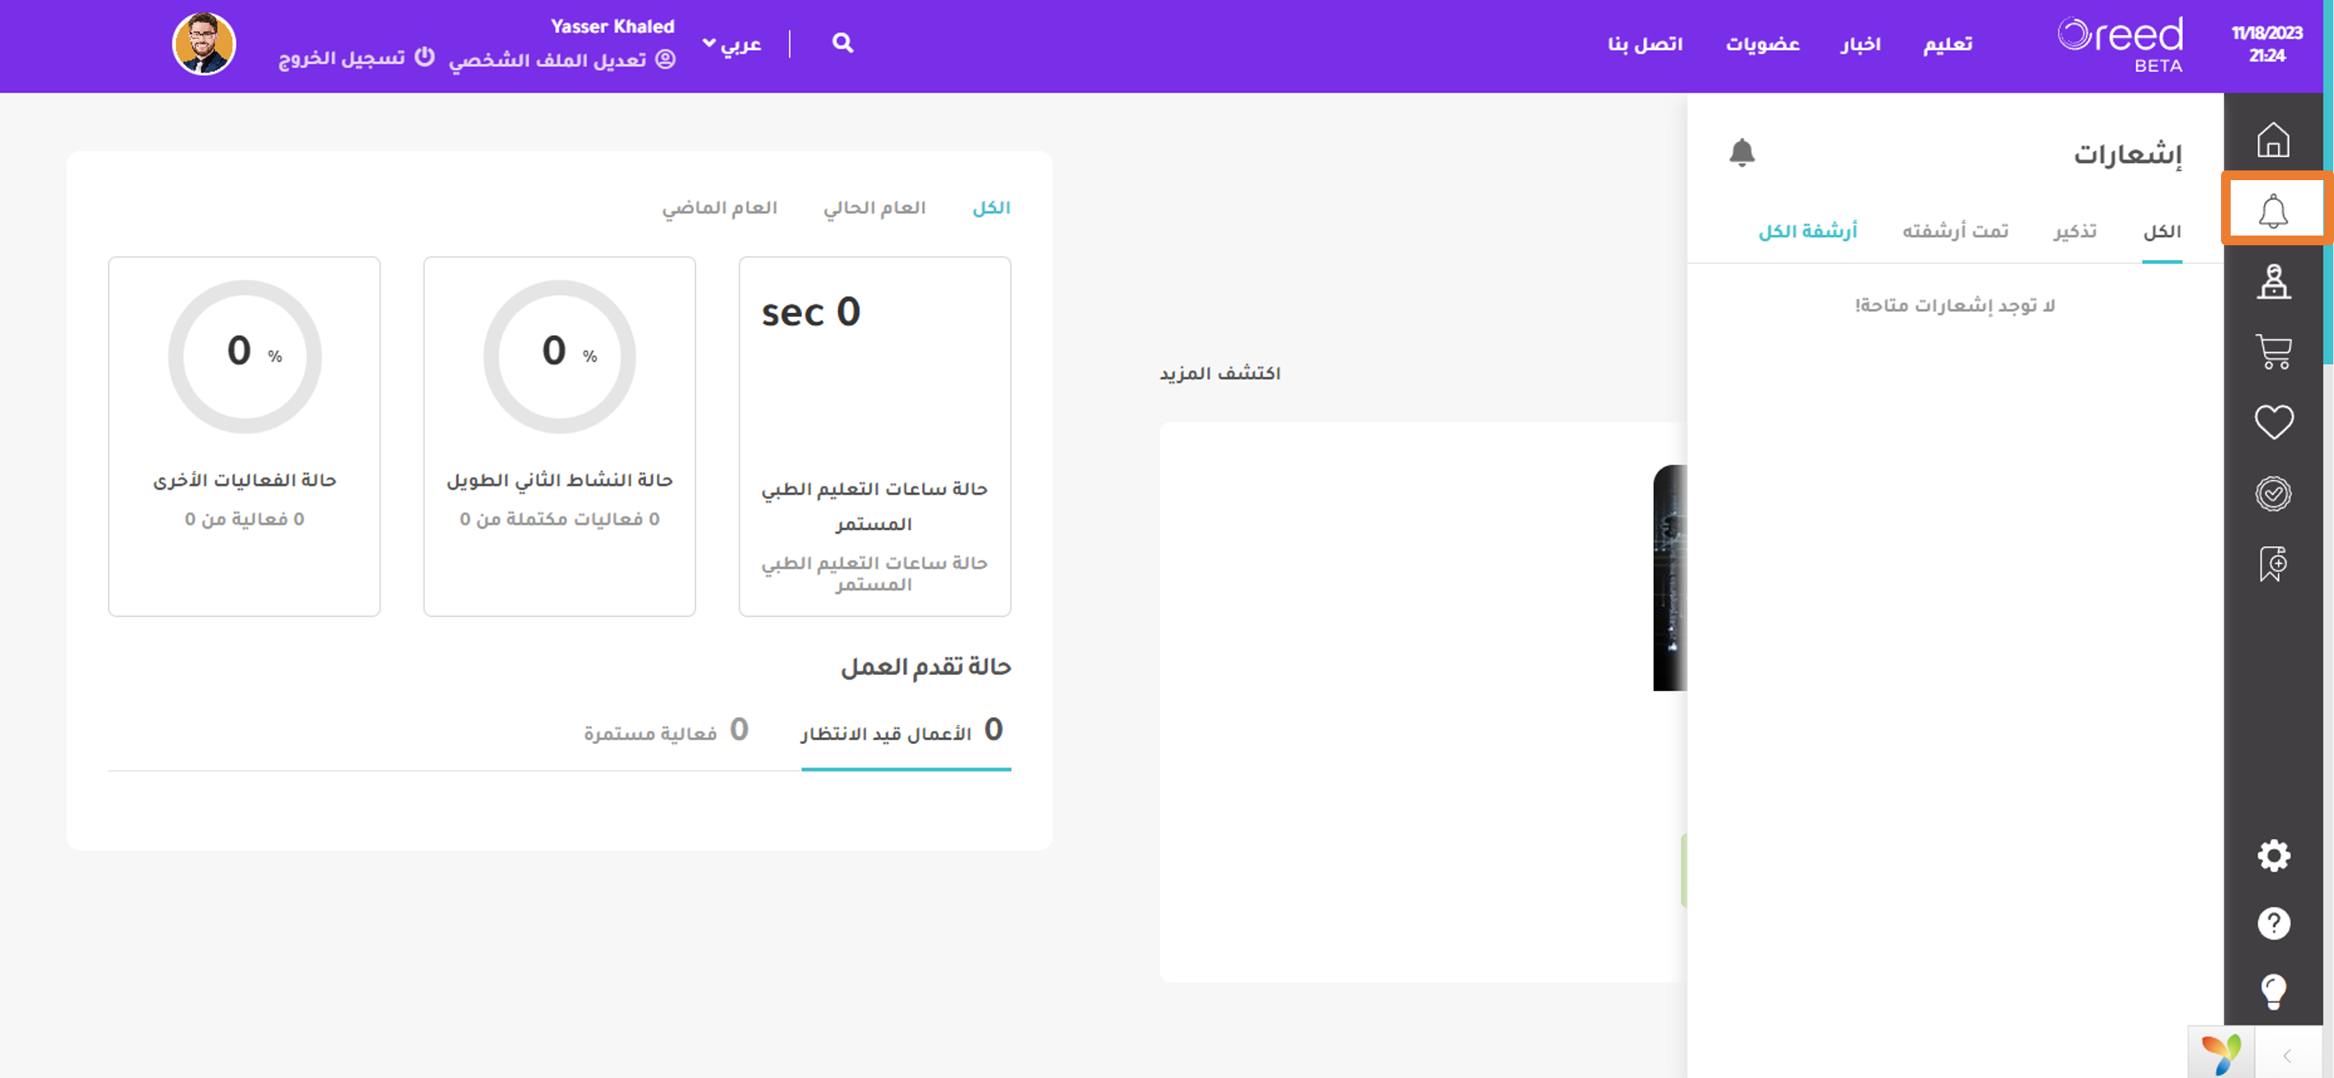Click the reed BETA logo

(2120, 44)
